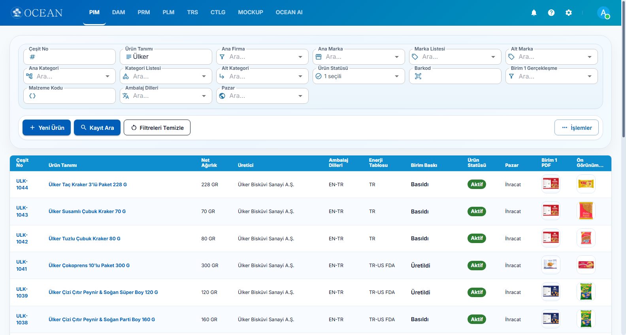
Task: View front preview image of ULK-1041
Action: point(586,265)
